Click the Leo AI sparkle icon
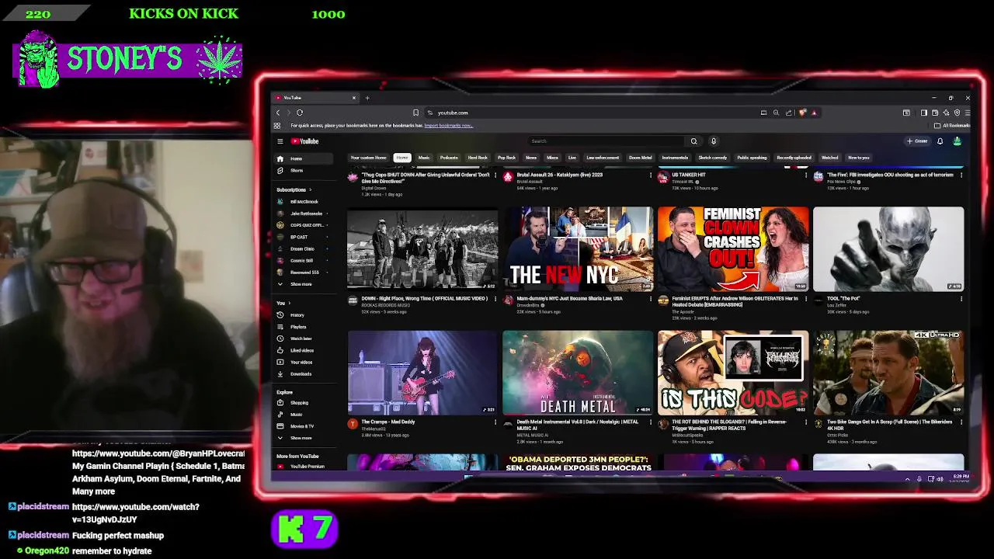Viewport: 994px width, 559px height. (946, 113)
